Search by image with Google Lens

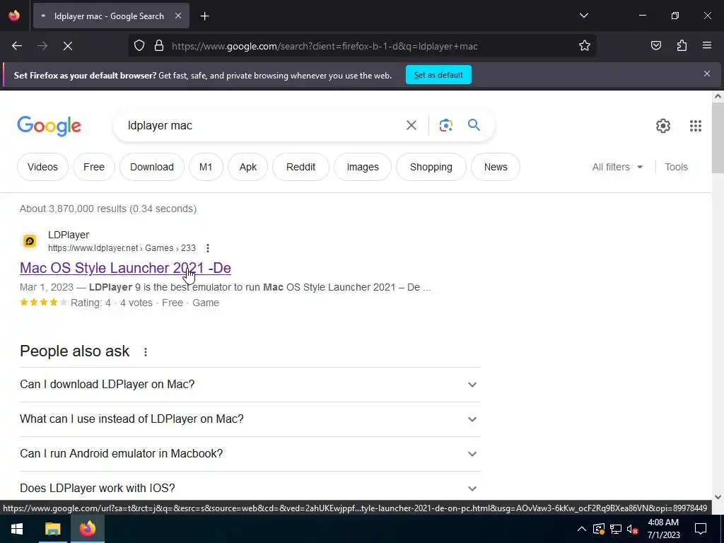(445, 125)
